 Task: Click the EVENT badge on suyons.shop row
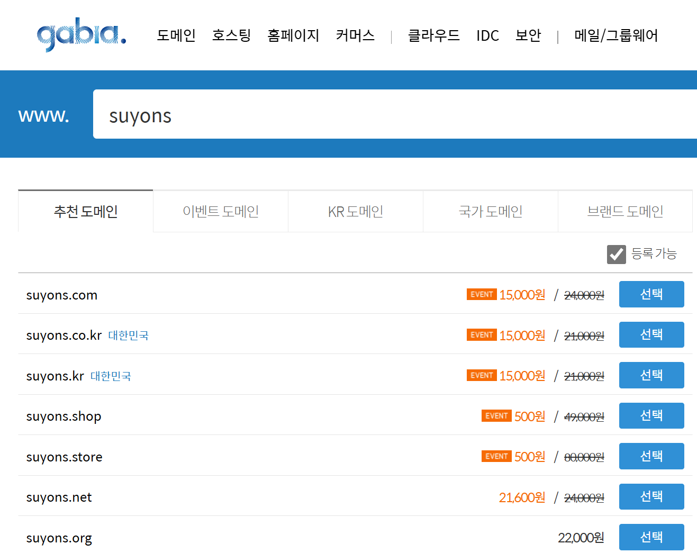[496, 416]
